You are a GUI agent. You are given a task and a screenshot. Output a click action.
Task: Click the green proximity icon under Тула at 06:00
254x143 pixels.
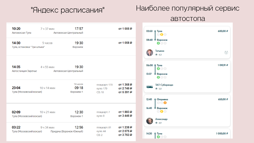(158, 69)
